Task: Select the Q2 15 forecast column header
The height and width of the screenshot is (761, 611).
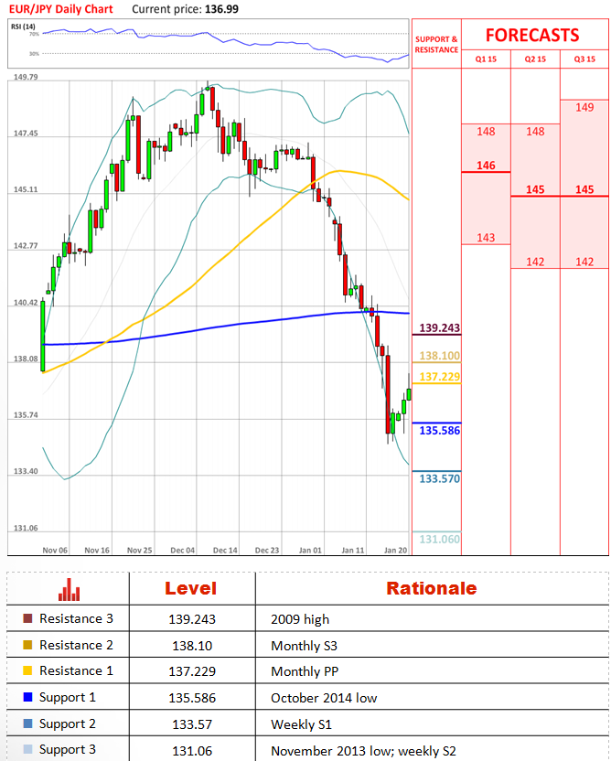Action: (x=535, y=59)
